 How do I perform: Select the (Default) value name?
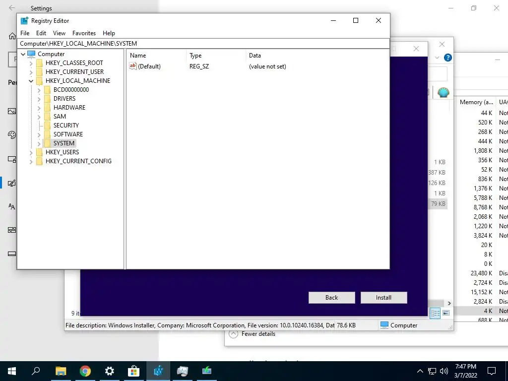pyautogui.click(x=149, y=66)
